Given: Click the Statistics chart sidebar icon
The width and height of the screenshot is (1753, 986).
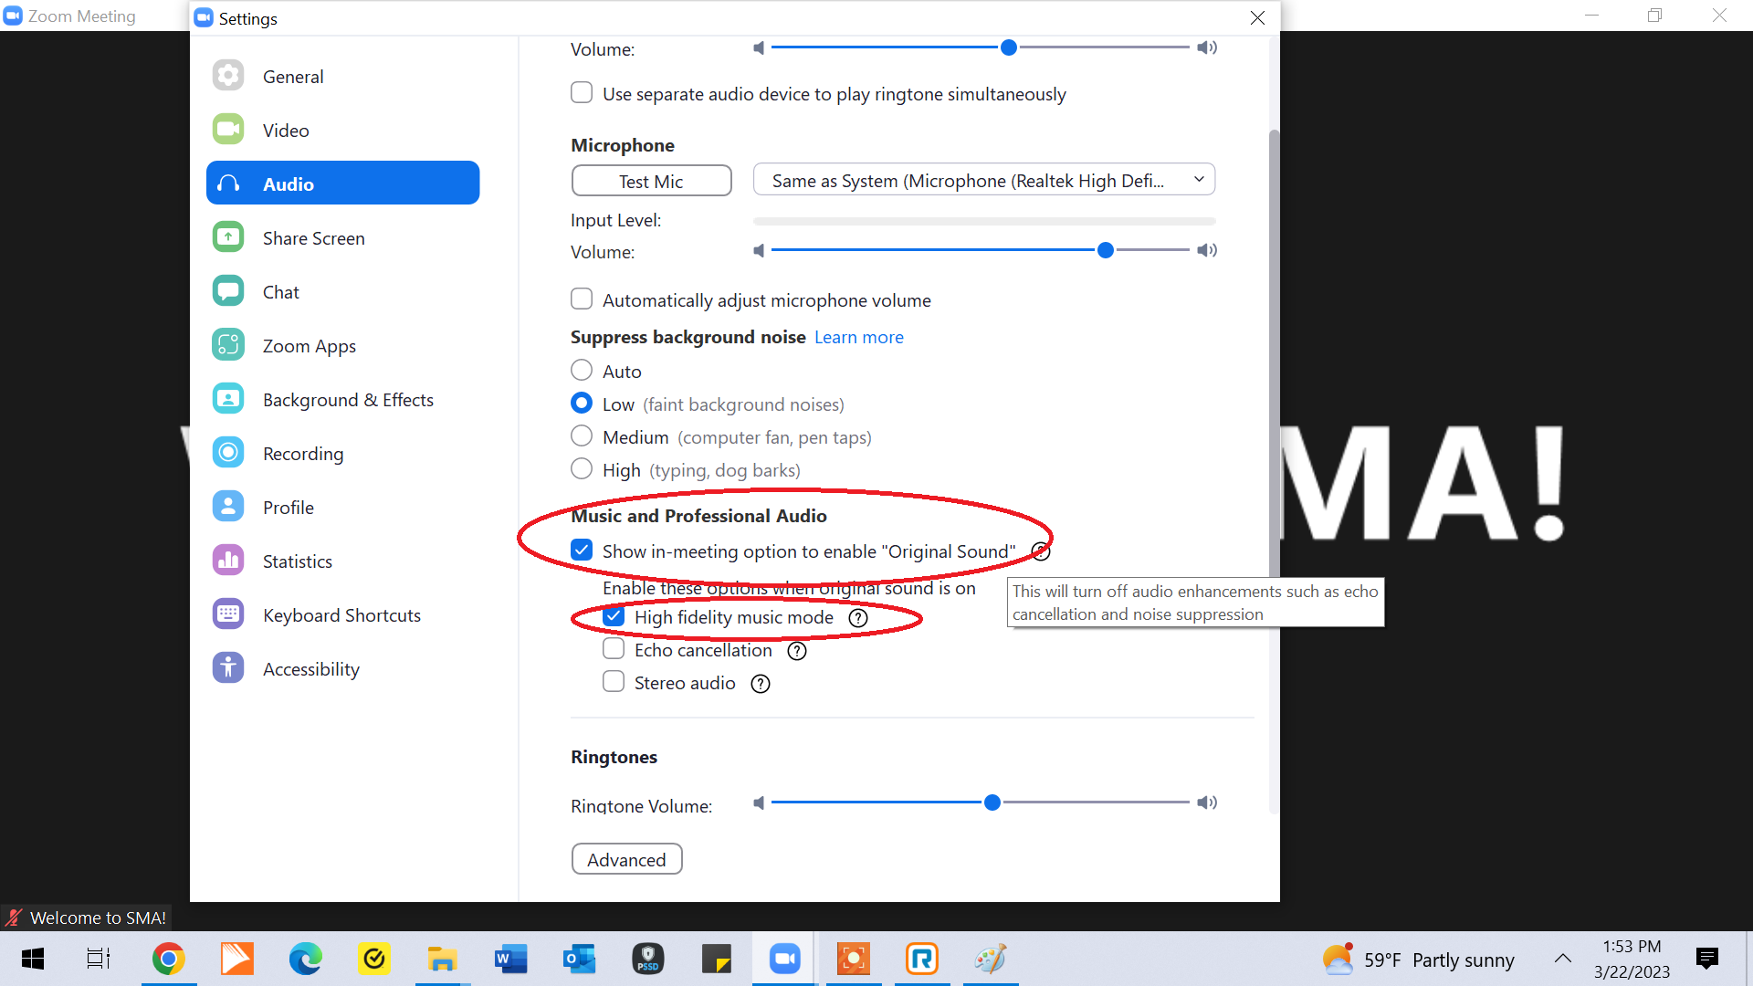Looking at the screenshot, I should tap(228, 561).
